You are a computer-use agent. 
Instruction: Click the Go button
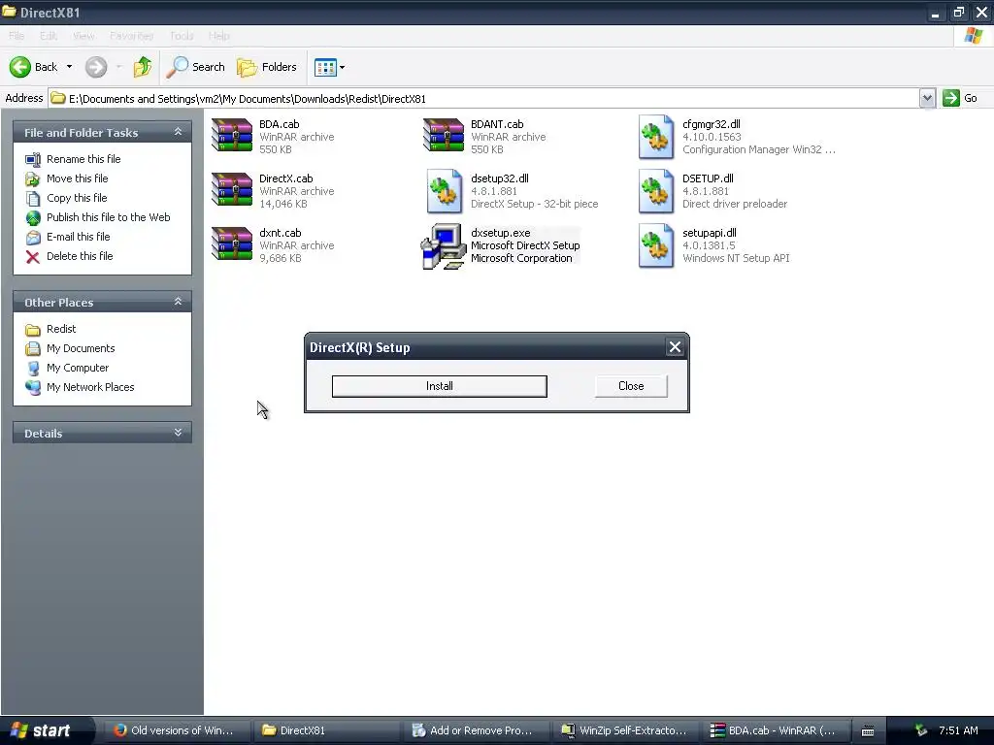960,98
